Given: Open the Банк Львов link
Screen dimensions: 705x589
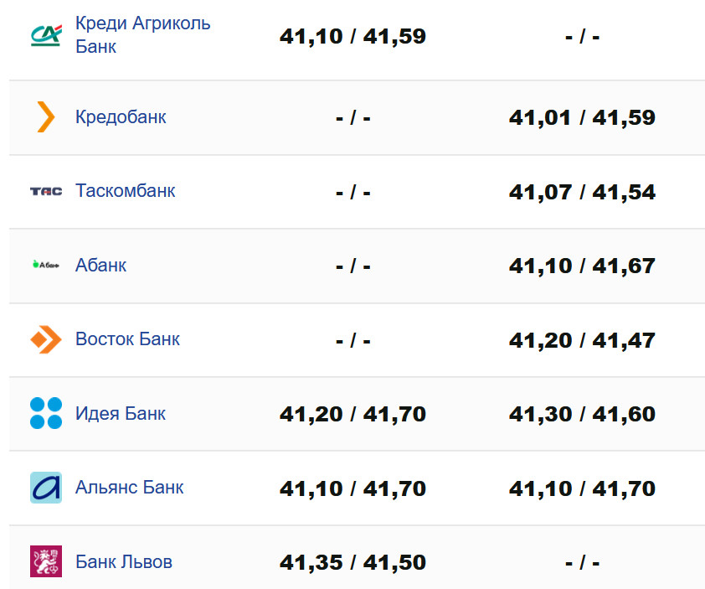Looking at the screenshot, I should (x=124, y=561).
